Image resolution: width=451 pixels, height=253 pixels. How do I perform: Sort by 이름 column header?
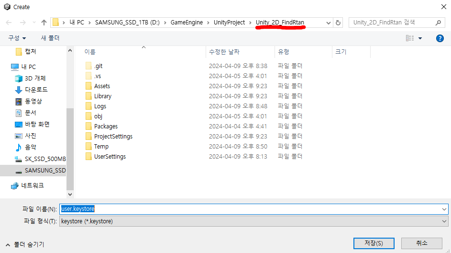pos(90,52)
